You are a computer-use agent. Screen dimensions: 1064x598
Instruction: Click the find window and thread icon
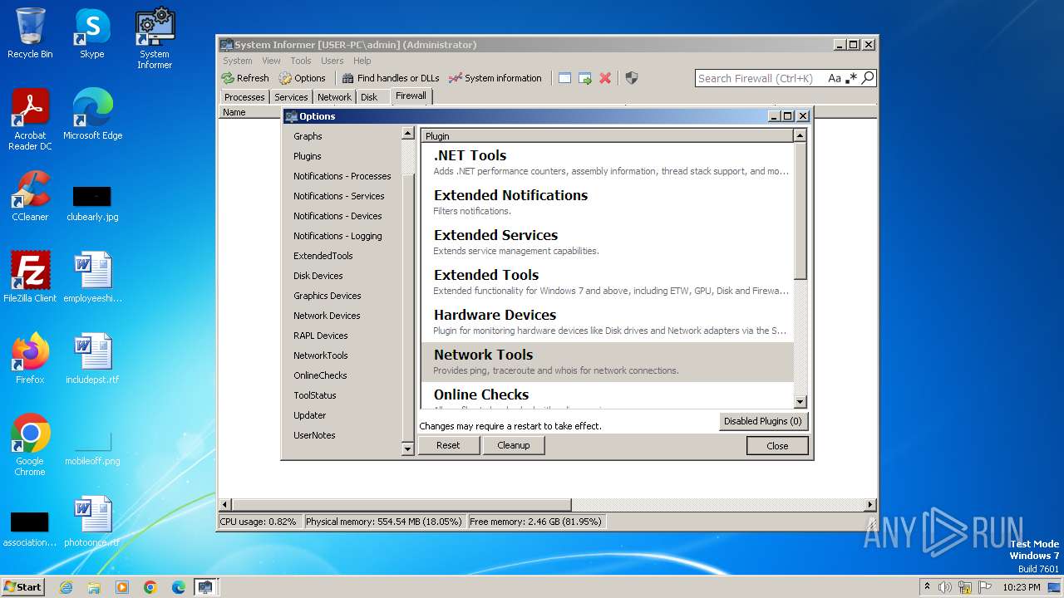point(585,78)
